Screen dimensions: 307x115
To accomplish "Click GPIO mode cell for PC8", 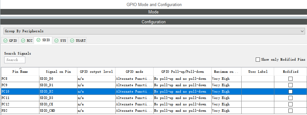I will tap(135, 79).
